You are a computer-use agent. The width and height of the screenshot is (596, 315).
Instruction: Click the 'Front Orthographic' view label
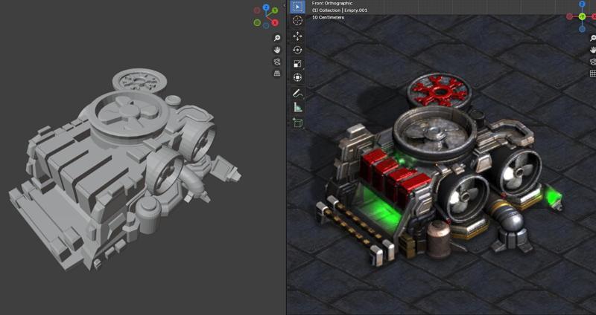pos(332,3)
